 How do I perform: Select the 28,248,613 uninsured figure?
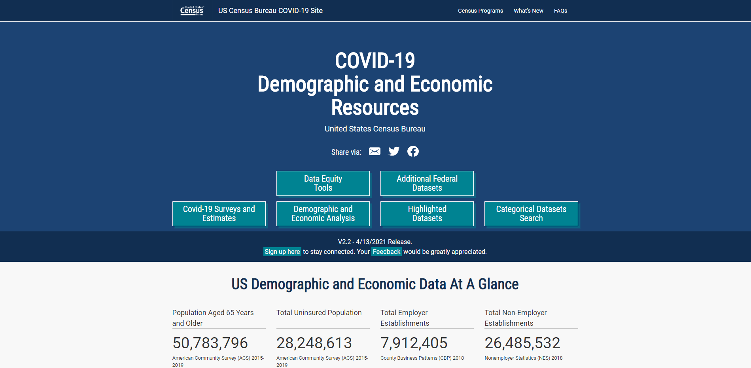coord(314,343)
